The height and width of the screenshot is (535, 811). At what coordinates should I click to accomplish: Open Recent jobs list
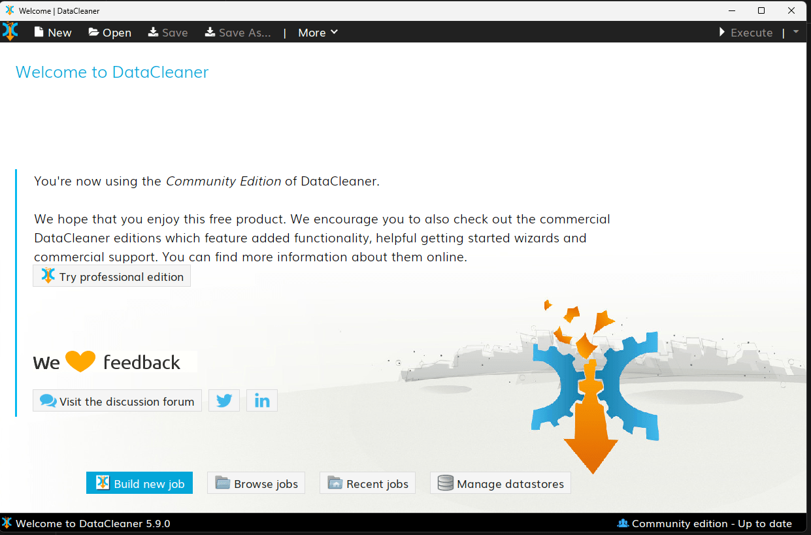(367, 483)
